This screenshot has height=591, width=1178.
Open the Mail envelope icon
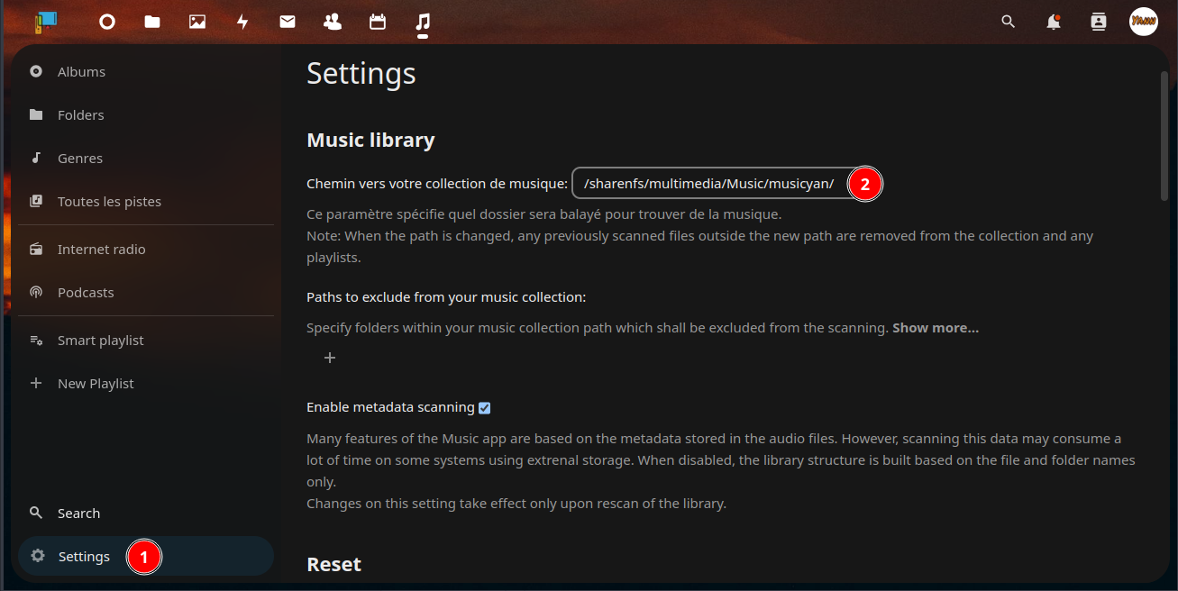(288, 22)
